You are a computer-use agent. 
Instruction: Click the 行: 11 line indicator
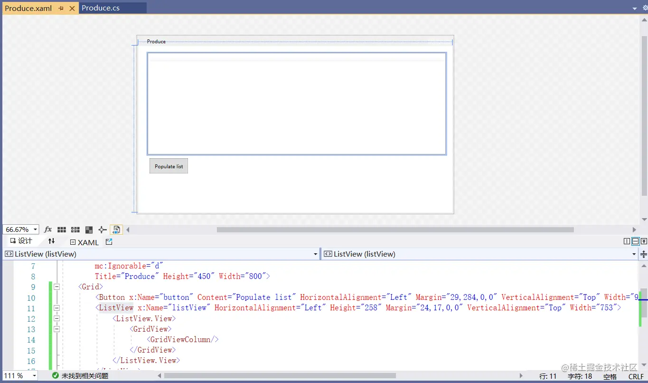(x=548, y=376)
